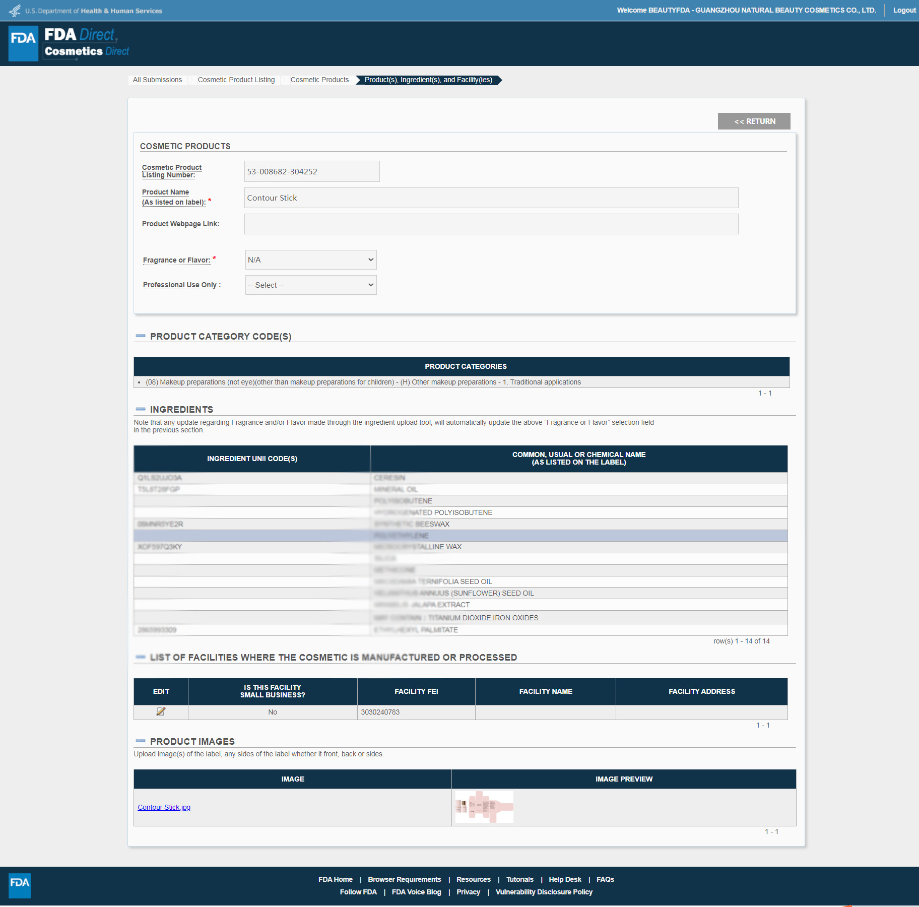The width and height of the screenshot is (919, 907).
Task: Go to Cosmetic Product Listing breadcrumb
Action: pyautogui.click(x=236, y=80)
